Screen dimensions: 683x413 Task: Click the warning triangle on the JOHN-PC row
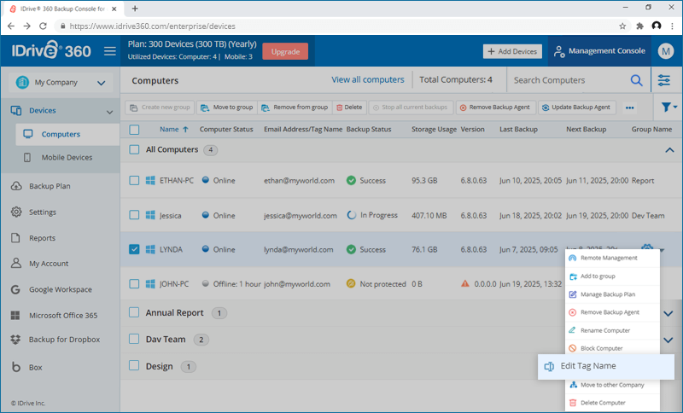pyautogui.click(x=465, y=284)
